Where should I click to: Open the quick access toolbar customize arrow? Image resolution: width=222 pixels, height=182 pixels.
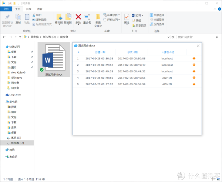pos(18,3)
